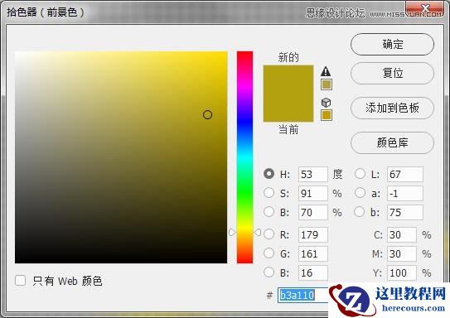Click the Y yellow field showing 100

pos(402,272)
